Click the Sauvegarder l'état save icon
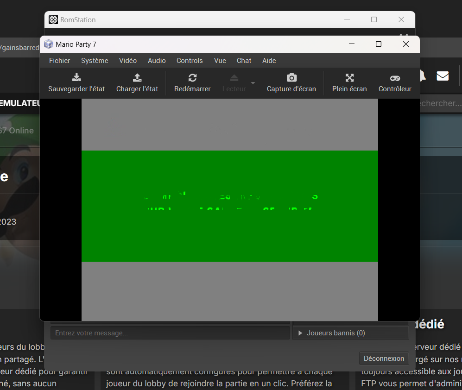 coord(76,77)
